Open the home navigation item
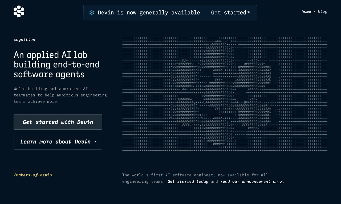Screen dimensions: 341x204 pyautogui.click(x=306, y=11)
